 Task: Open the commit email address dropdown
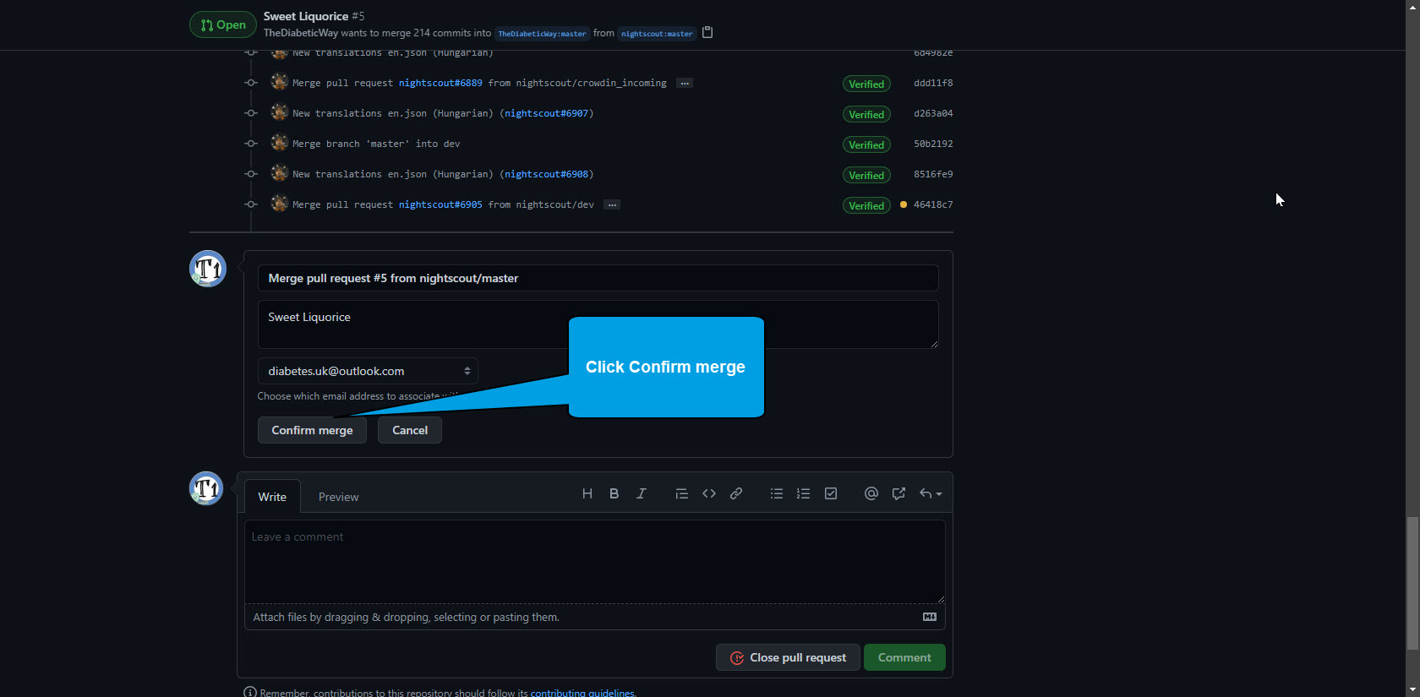(368, 371)
